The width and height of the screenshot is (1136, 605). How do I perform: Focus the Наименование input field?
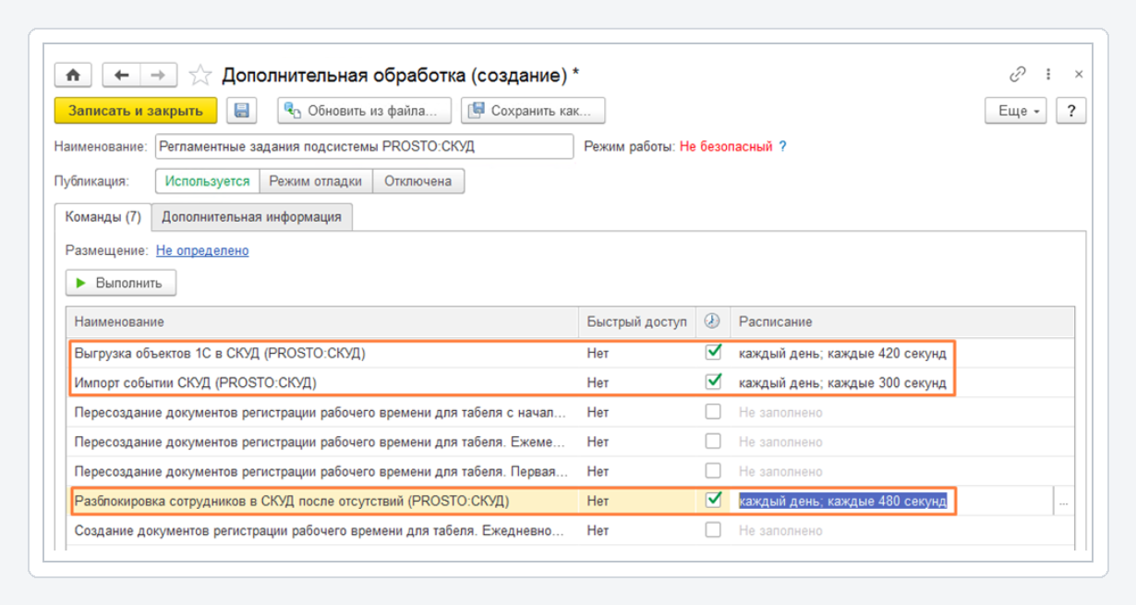364,146
